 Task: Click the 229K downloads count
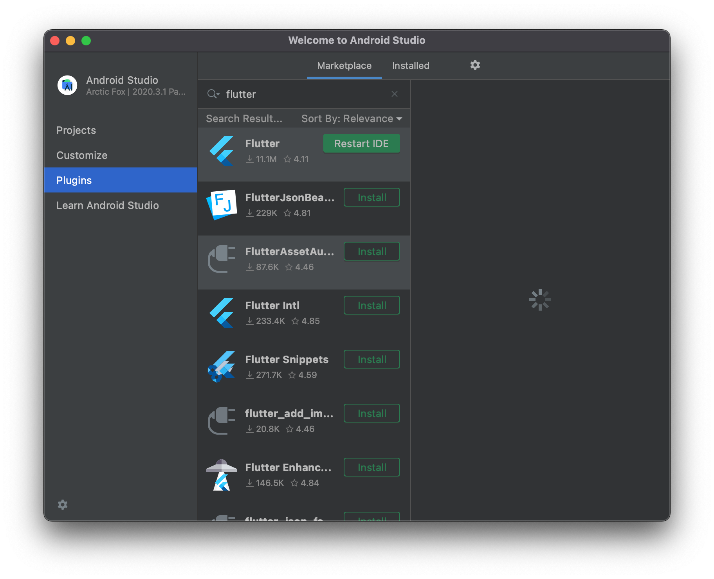261,213
